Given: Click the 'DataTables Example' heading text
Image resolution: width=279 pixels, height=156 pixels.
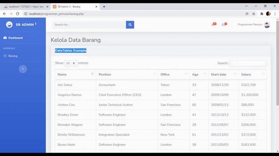Looking at the screenshot, I should point(71,50).
